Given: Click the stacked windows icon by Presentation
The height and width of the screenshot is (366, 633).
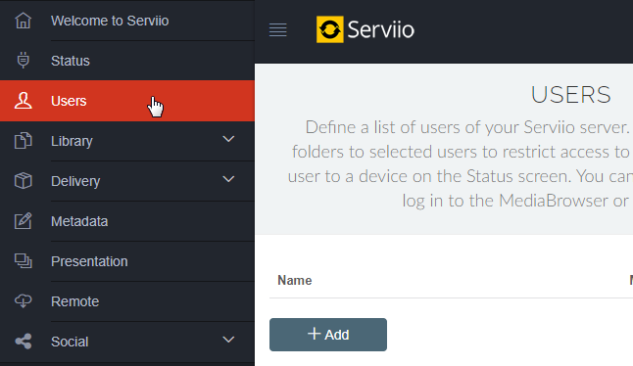Looking at the screenshot, I should (23, 260).
